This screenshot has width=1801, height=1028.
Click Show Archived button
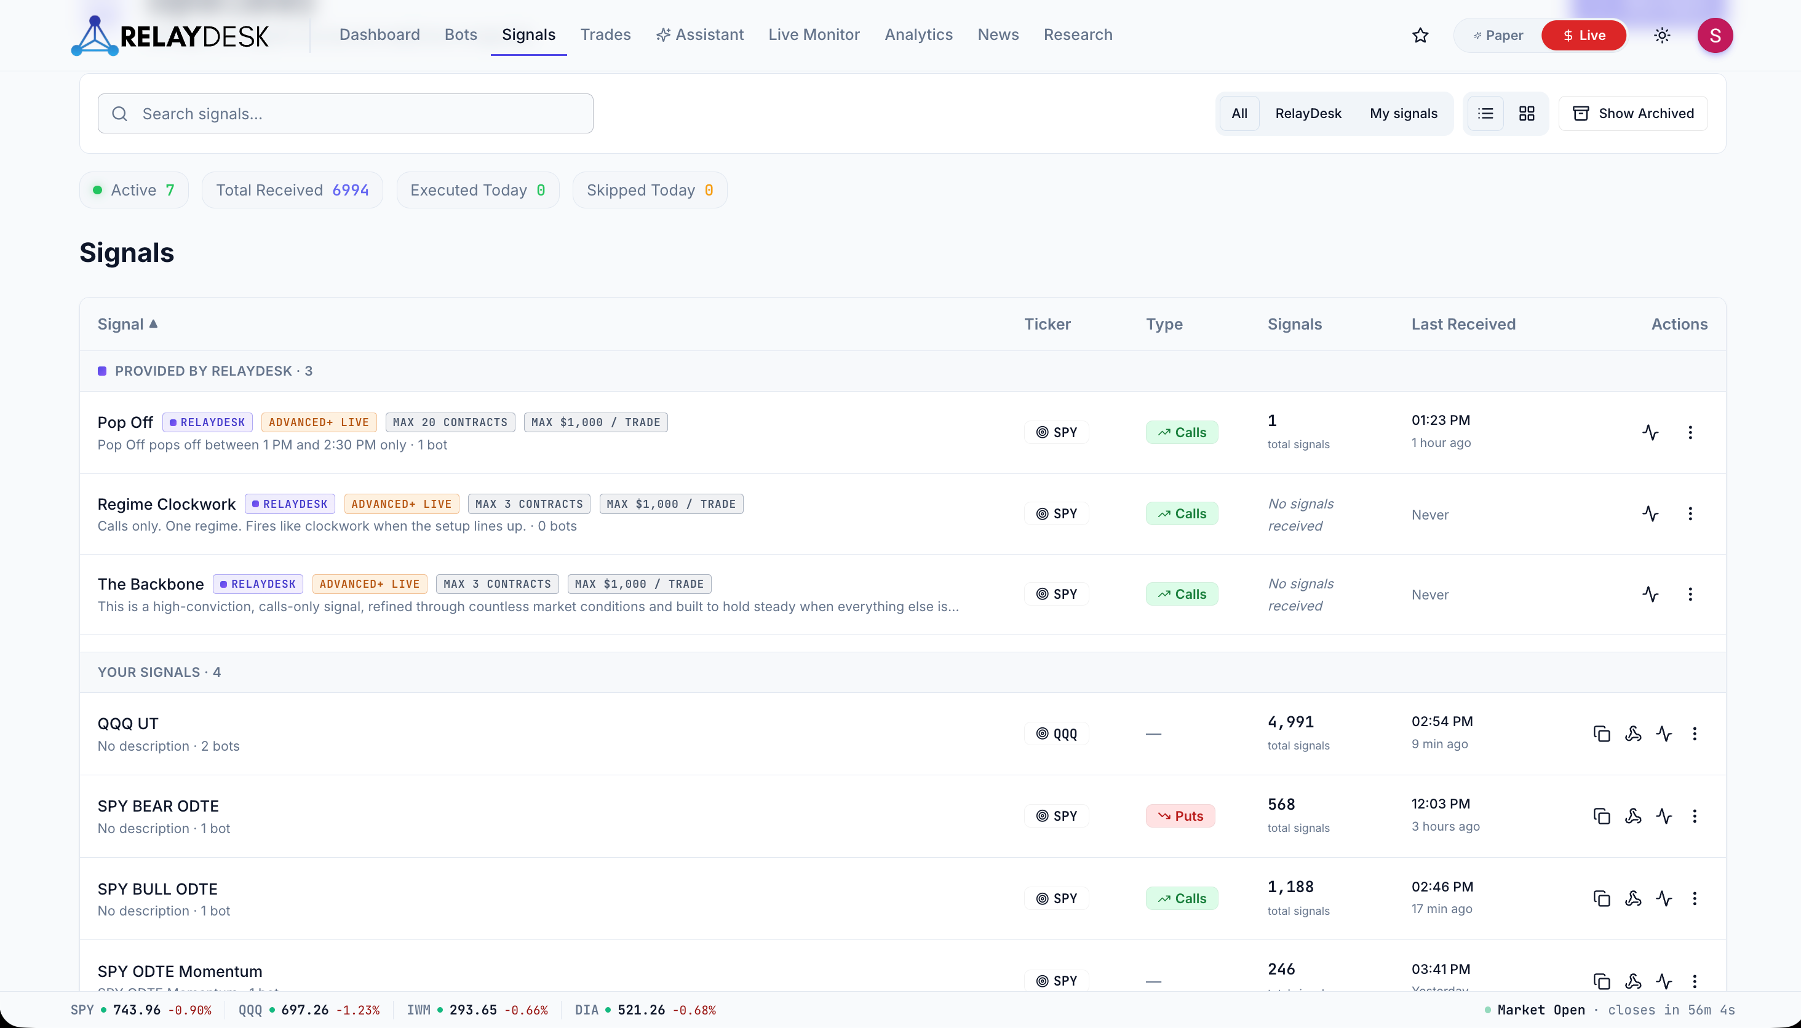click(x=1633, y=114)
